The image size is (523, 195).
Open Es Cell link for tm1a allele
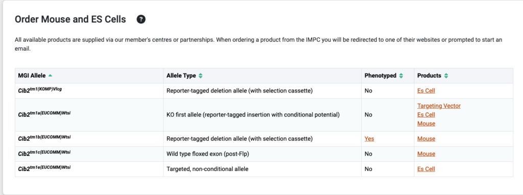point(426,115)
